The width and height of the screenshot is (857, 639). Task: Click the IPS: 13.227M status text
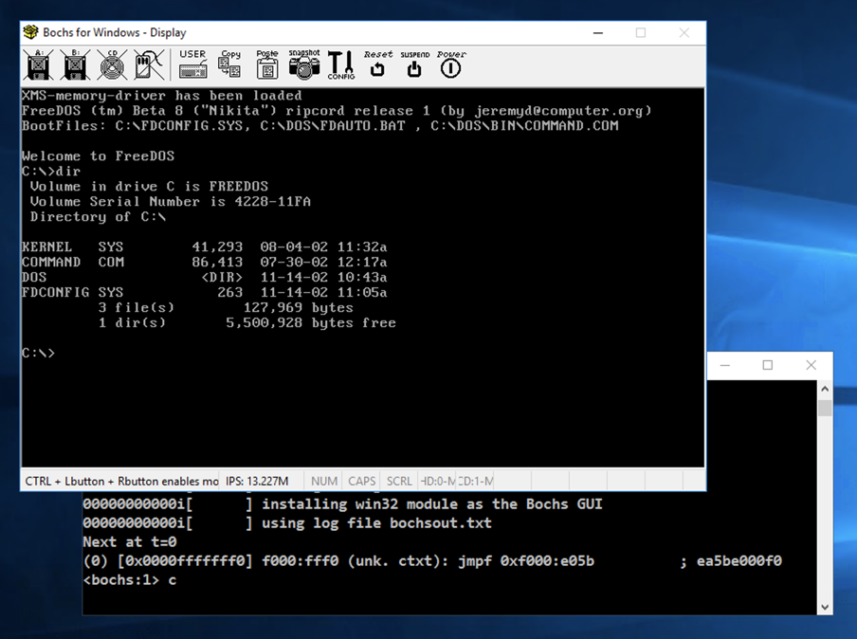click(257, 481)
